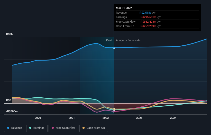Click the -R$362.473m free cash flow value
211x135 pixels.
(148, 22)
